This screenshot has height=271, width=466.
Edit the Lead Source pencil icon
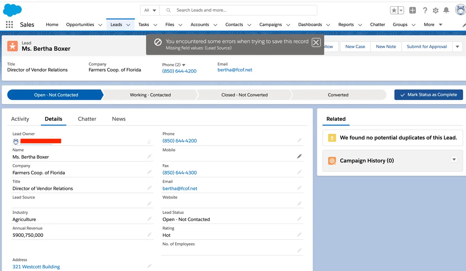tap(150, 204)
